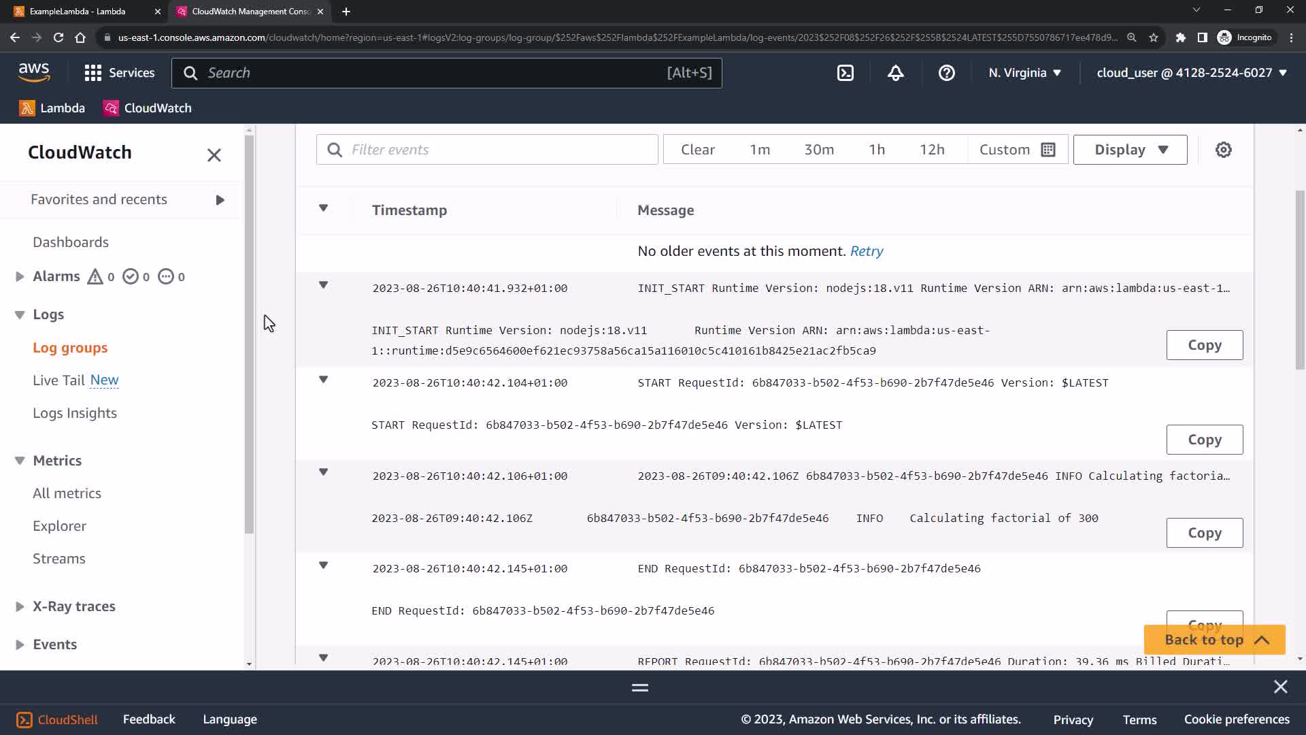
Task: Click the Retry link for older events
Action: tap(866, 251)
